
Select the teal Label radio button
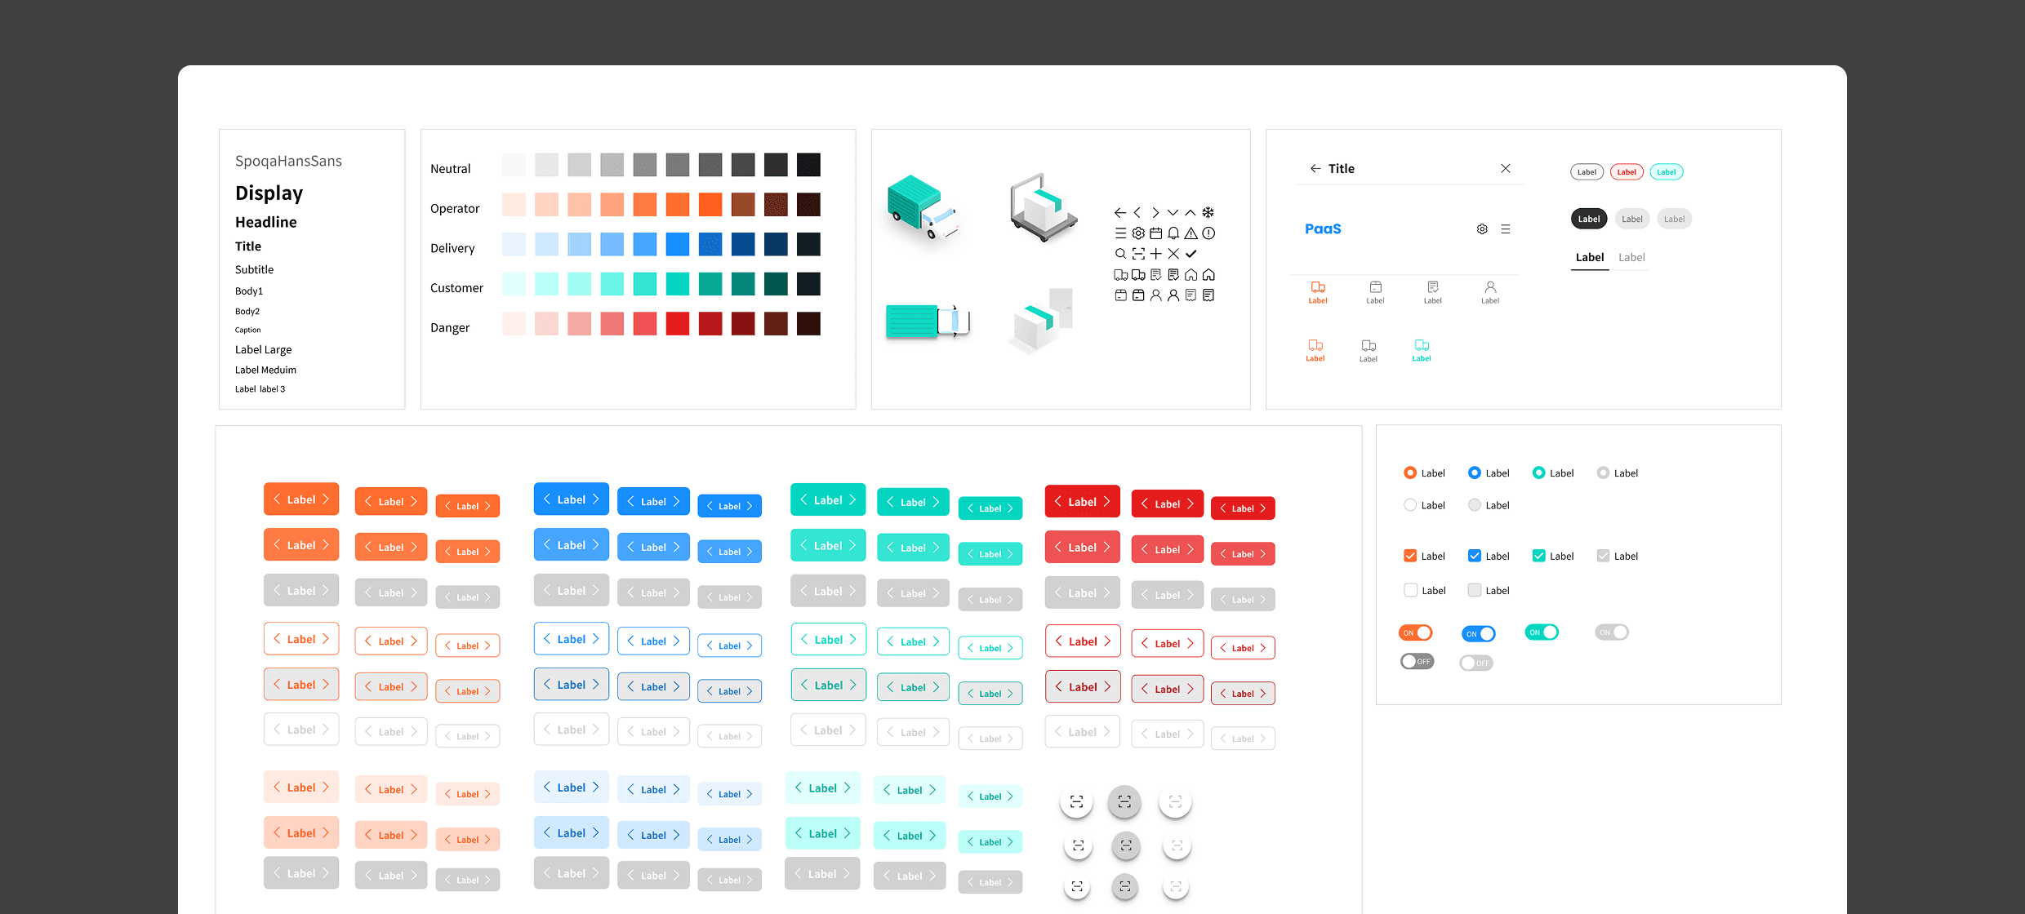pyautogui.click(x=1538, y=473)
